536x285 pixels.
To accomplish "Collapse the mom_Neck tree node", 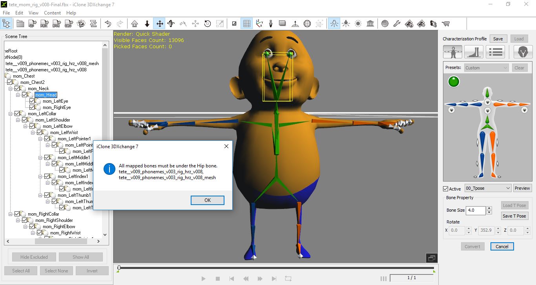I will tap(11, 89).
